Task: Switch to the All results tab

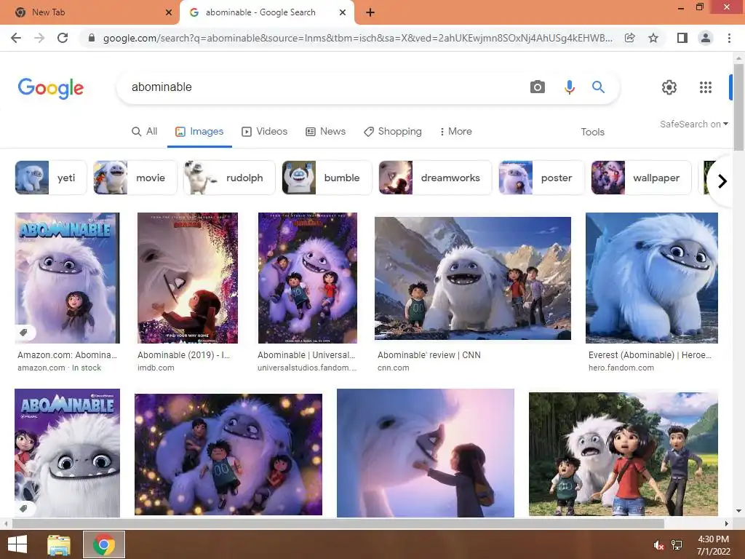Action: pos(145,132)
